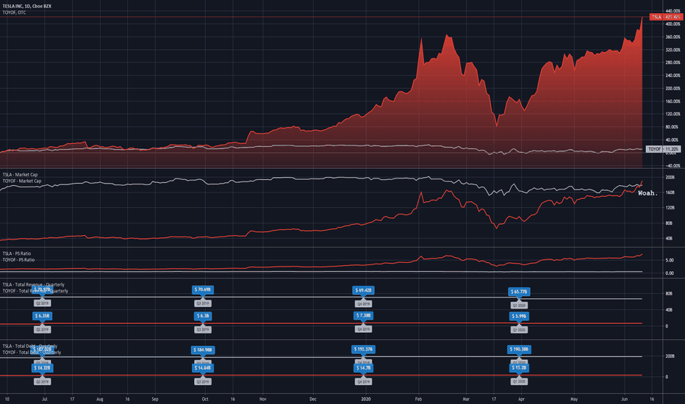Click the Feb label on the time axis
Screen dimensions: 685x404
pyautogui.click(x=418, y=399)
